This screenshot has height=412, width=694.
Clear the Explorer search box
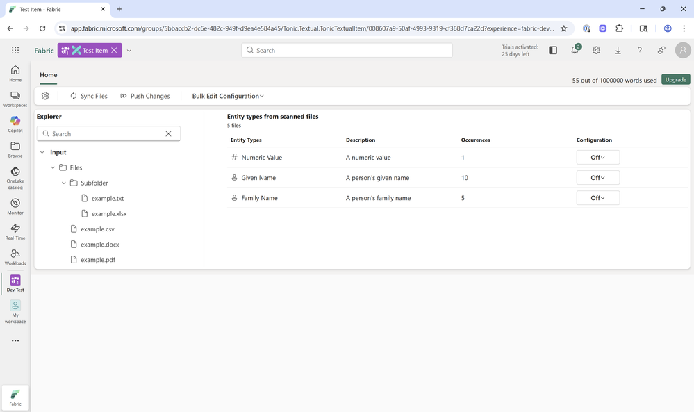point(168,133)
